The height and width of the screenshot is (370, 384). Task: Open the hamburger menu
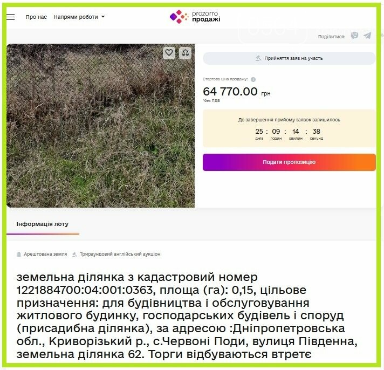[11, 17]
